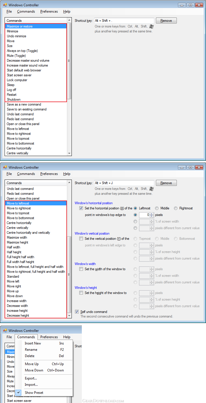206x403 pixels.
Task: Click app icon in bottom window title bar
Action: pyautogui.click(x=5, y=331)
